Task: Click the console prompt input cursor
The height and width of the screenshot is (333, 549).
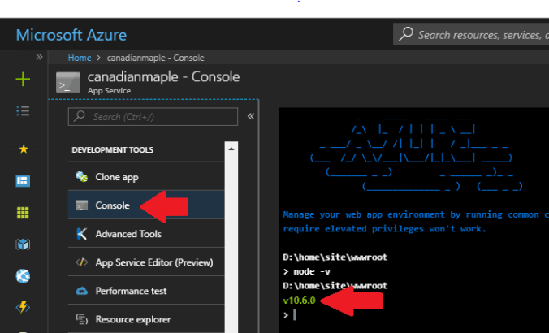Action: [295, 315]
